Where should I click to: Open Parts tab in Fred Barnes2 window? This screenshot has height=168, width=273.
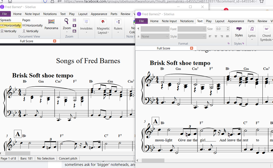tap(251, 21)
